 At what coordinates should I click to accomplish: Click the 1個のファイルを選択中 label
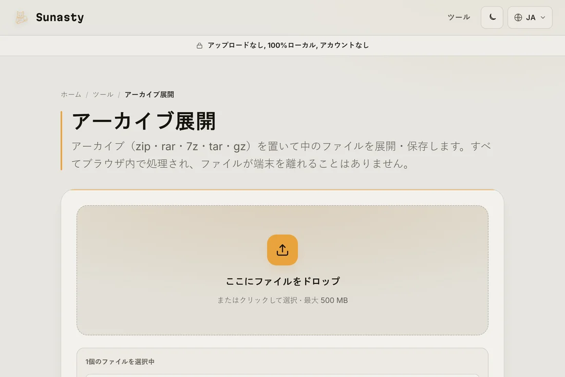pyautogui.click(x=120, y=362)
